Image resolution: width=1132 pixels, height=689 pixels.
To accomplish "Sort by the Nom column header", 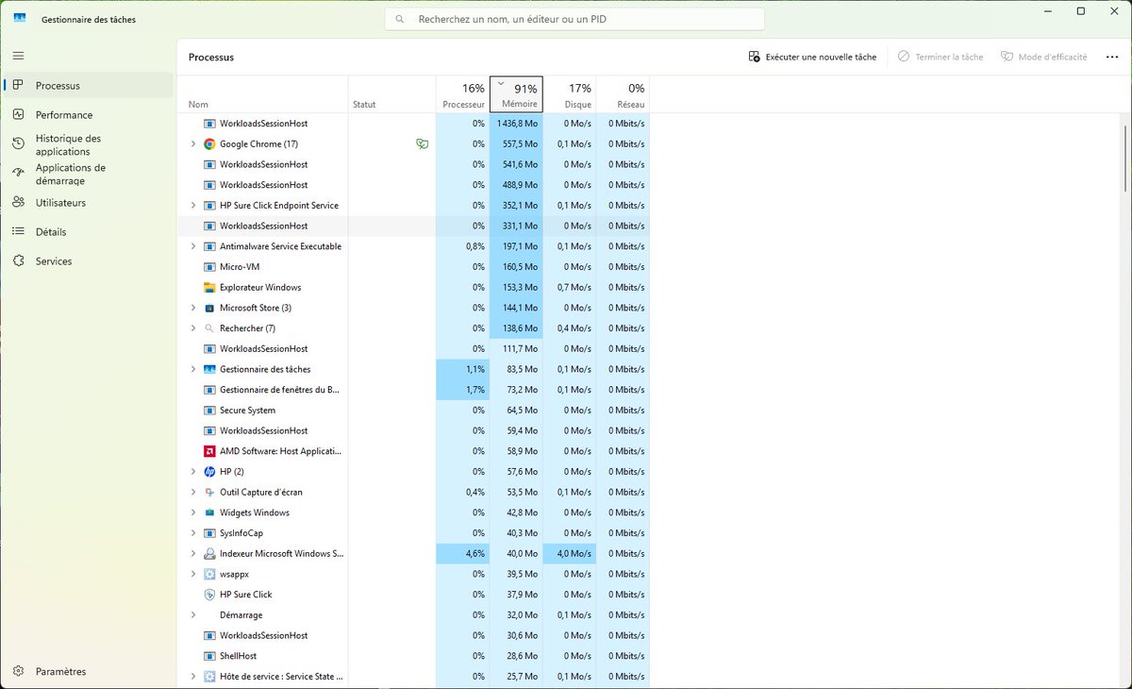I will click(x=263, y=94).
